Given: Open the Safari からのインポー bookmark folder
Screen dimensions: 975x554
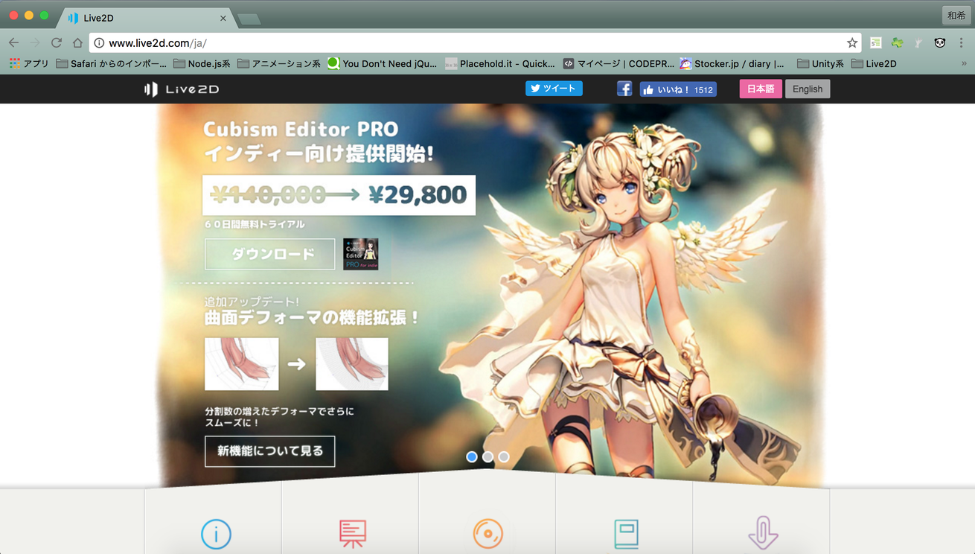Looking at the screenshot, I should pos(112,64).
